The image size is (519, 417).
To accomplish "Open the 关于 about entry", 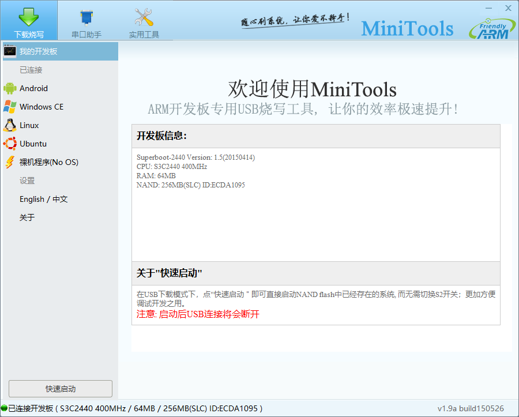I will [60, 218].
